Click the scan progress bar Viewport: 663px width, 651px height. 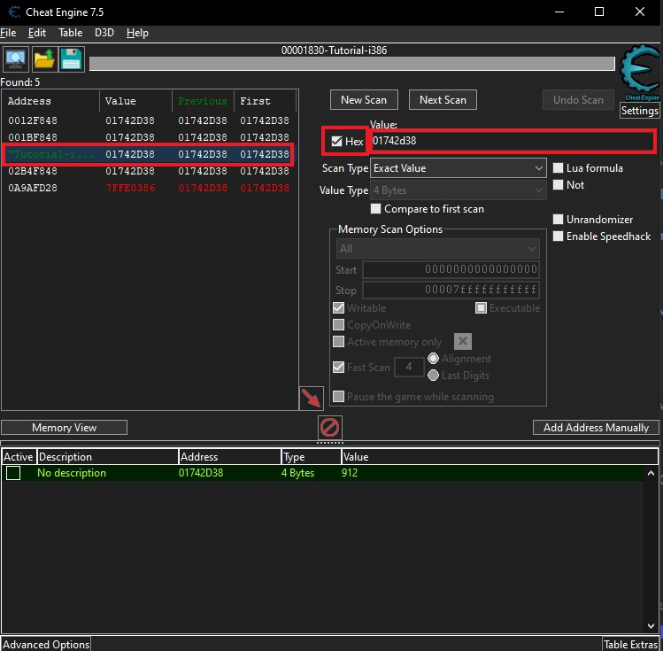[351, 64]
